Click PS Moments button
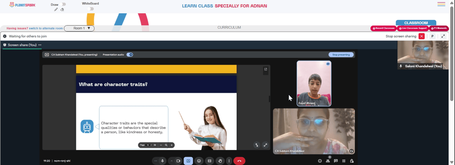The width and height of the screenshot is (455, 165). tap(439, 28)
